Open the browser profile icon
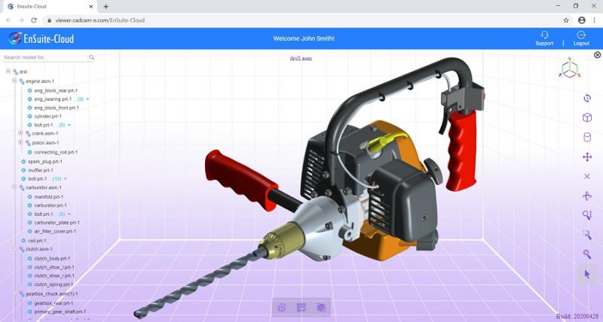 click(x=581, y=20)
